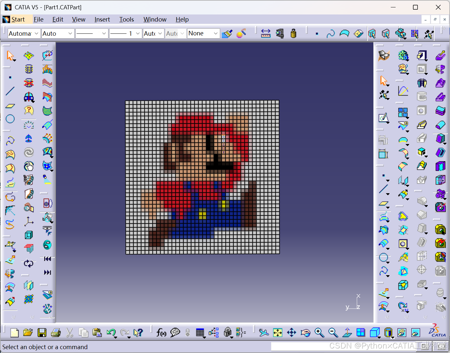Click the Fly Mode airplane icon
The height and width of the screenshot is (353, 450).
tap(264, 332)
